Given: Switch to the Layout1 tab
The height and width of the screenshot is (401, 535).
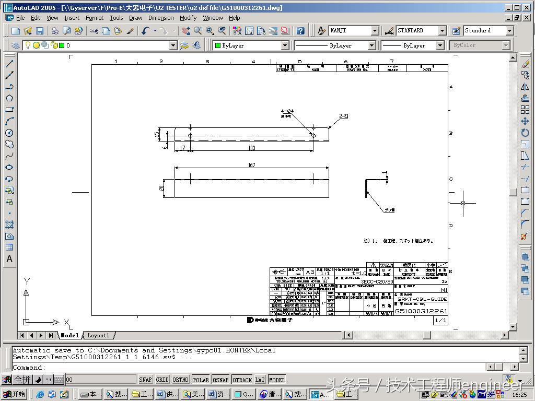Looking at the screenshot, I should pyautogui.click(x=98, y=335).
